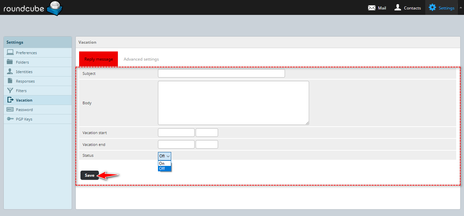
Task: Click into the Body text area
Action: (x=233, y=103)
